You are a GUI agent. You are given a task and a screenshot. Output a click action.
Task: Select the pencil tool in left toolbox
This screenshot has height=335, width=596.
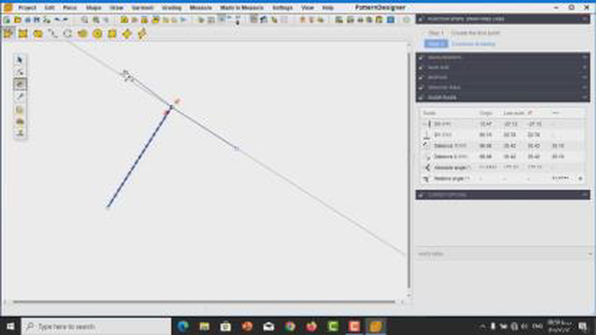[x=20, y=97]
